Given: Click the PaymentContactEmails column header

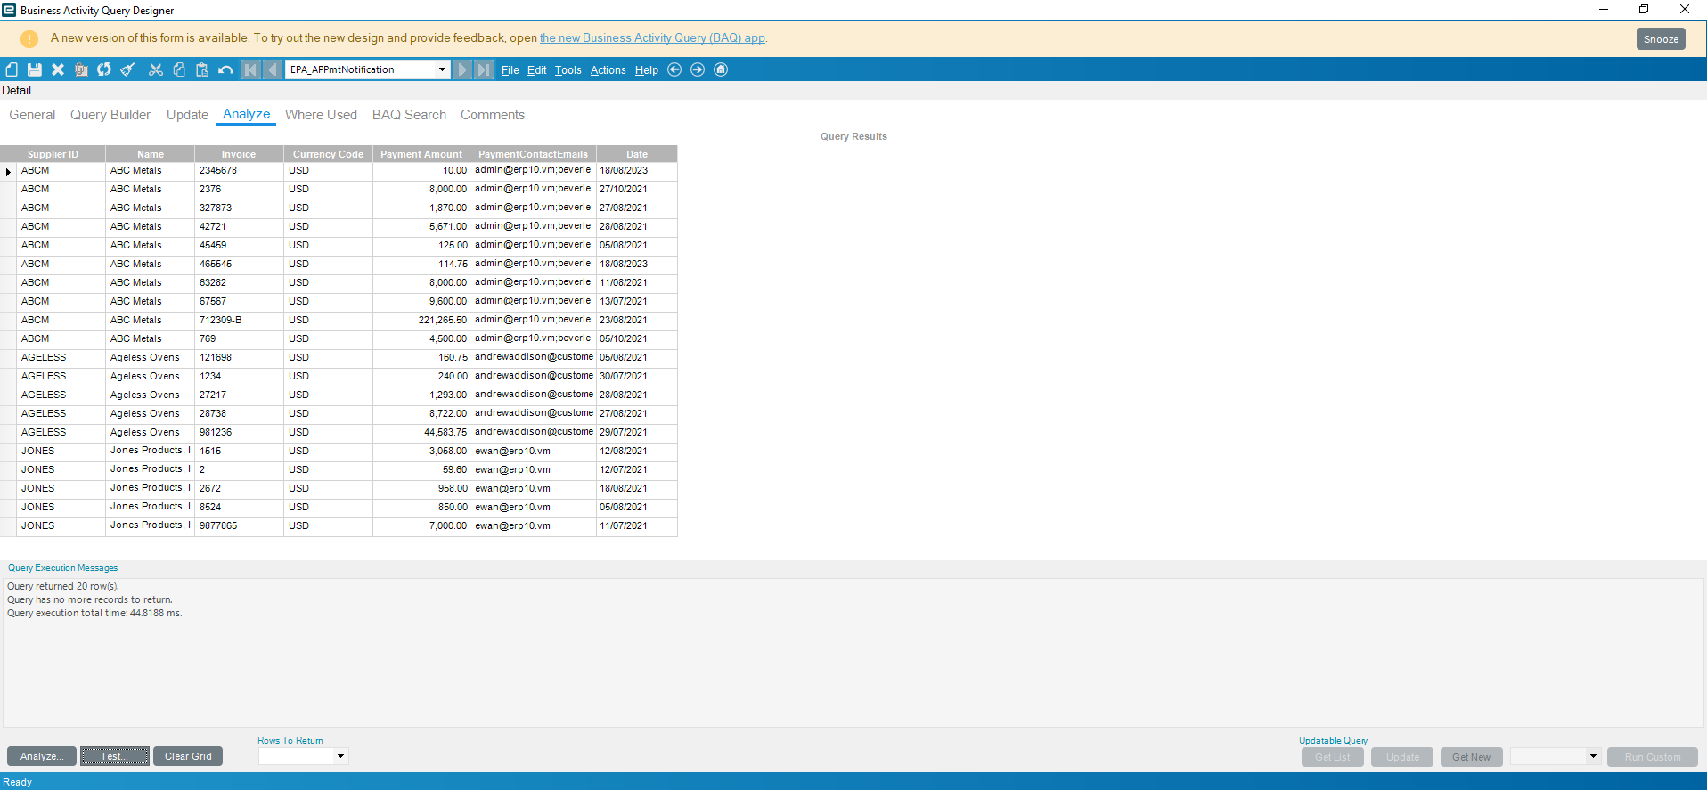Looking at the screenshot, I should pos(533,154).
